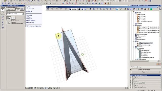This screenshot has height=91, width=162.
Task: Click the curtain wall tool in toolbox
Action: (3, 17)
